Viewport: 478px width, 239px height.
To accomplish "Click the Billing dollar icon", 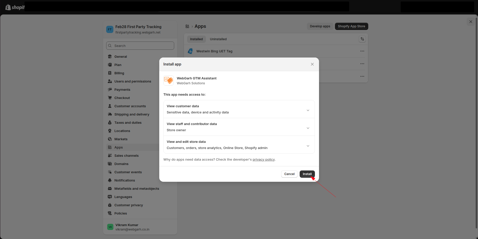I will coord(110,73).
